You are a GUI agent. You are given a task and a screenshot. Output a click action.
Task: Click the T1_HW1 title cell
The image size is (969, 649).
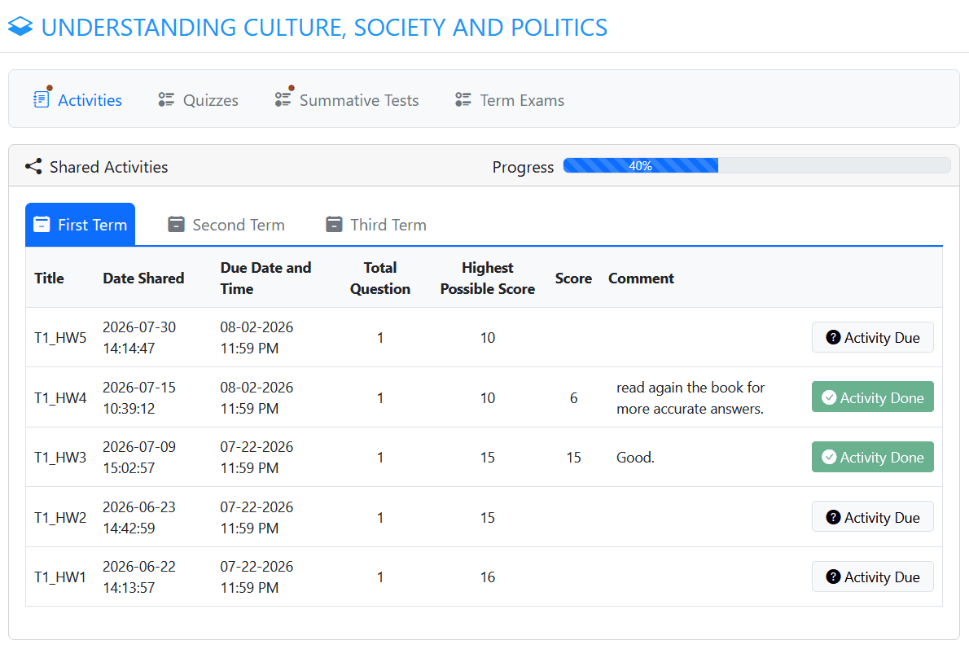60,577
